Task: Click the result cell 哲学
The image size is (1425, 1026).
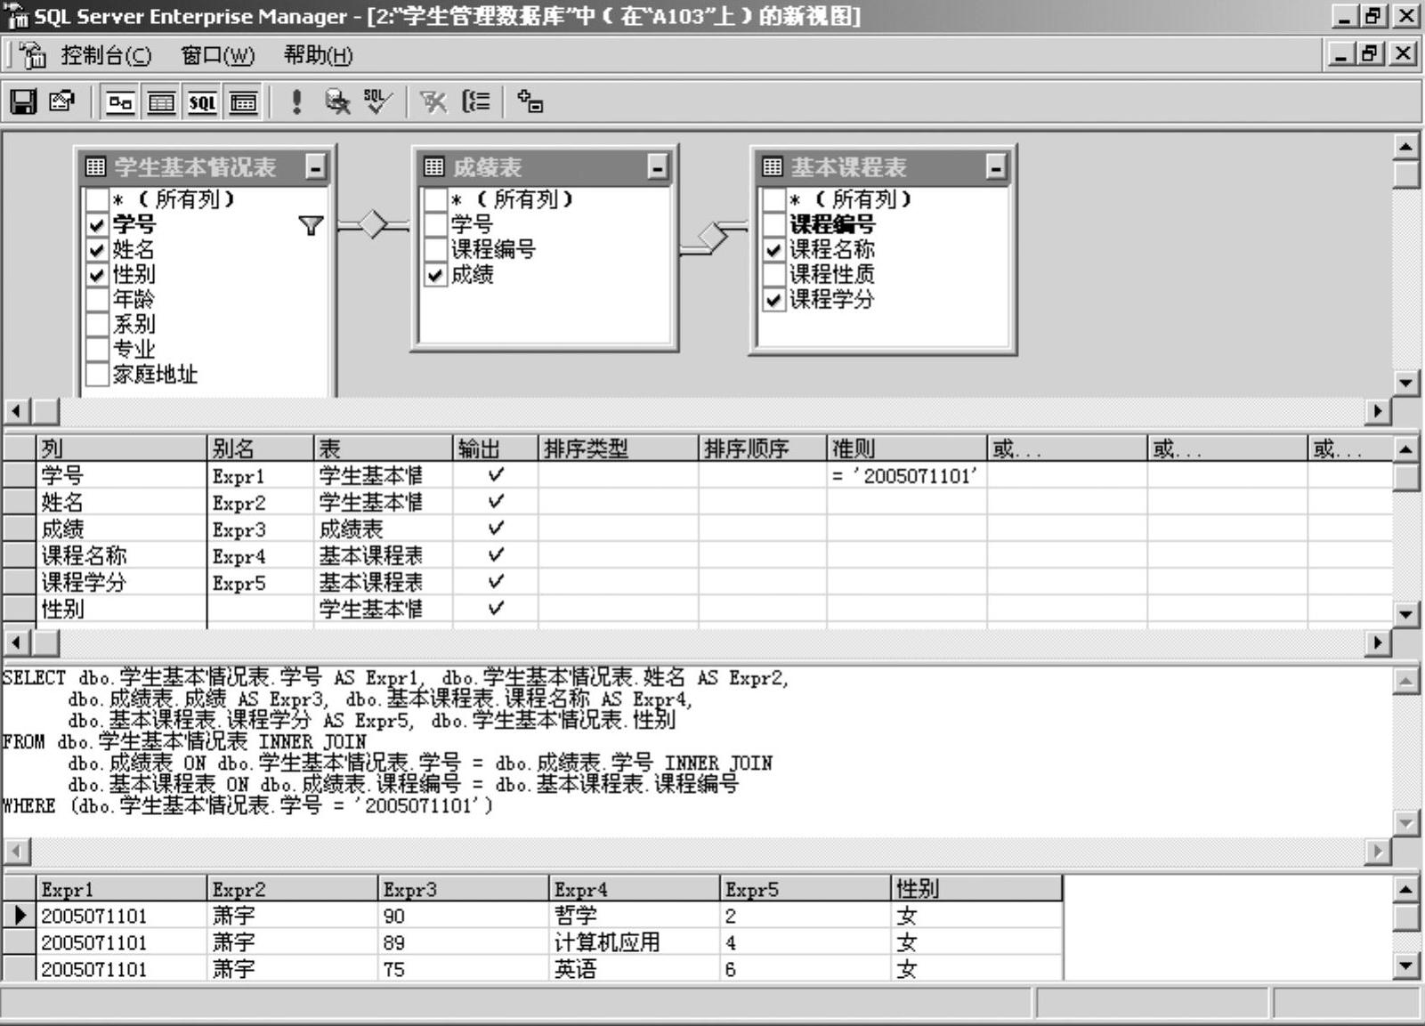Action: tap(634, 915)
